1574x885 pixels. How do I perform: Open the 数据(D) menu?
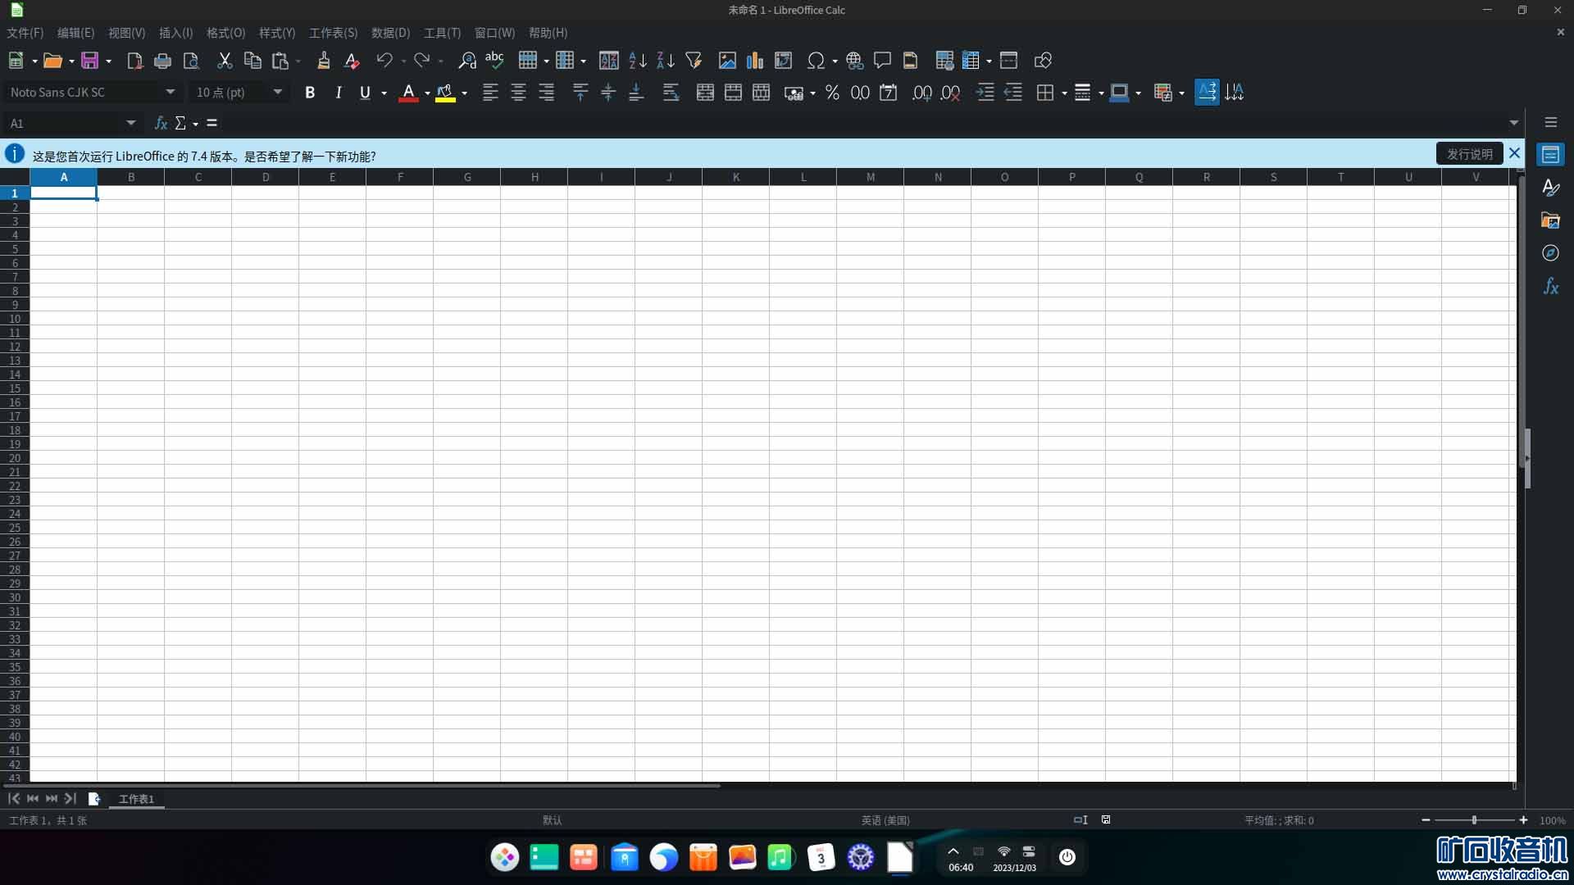tap(390, 33)
